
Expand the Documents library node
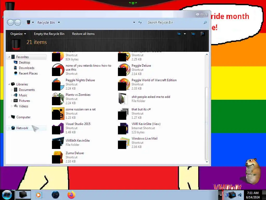coord(12,90)
